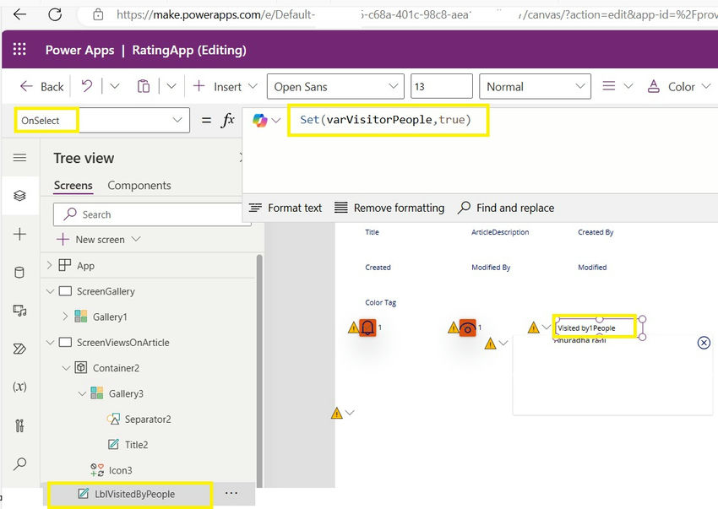718x509 pixels.
Task: Click the Insert plus icon in sidebar
Action: coord(19,235)
